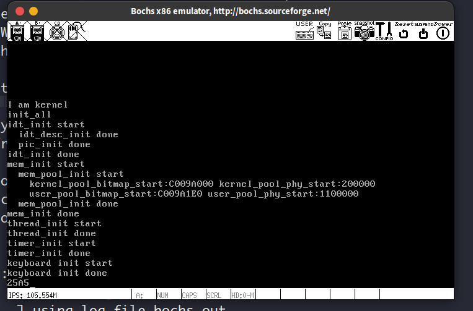
Task: Click the 'idt_init start' line
Action: click(x=46, y=125)
